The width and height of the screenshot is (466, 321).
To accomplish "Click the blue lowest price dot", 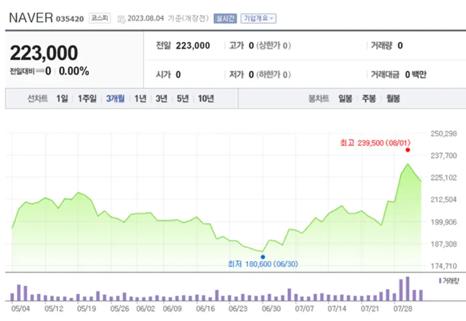I will point(263,257).
